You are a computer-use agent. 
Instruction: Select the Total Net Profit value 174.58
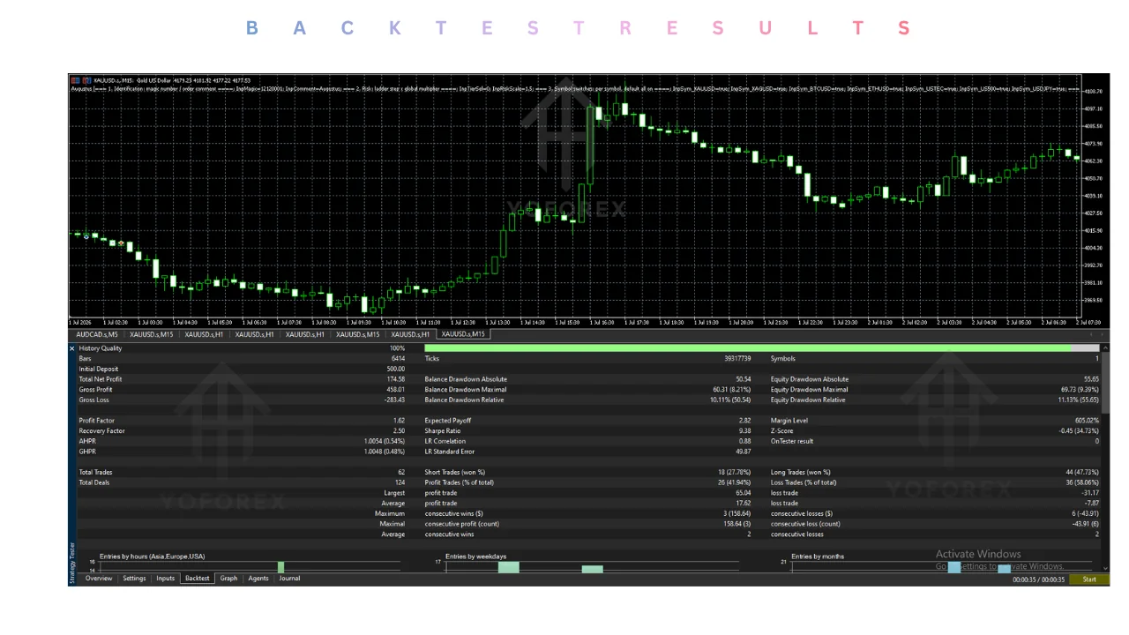tap(395, 379)
